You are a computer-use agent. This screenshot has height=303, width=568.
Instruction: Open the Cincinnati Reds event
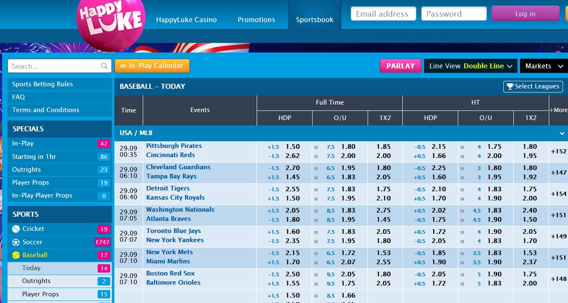pos(170,155)
